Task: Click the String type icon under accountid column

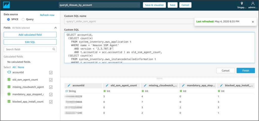Action: pos(67,91)
